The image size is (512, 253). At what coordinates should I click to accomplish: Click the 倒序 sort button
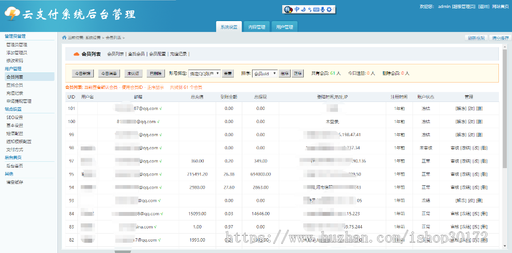coord(285,74)
